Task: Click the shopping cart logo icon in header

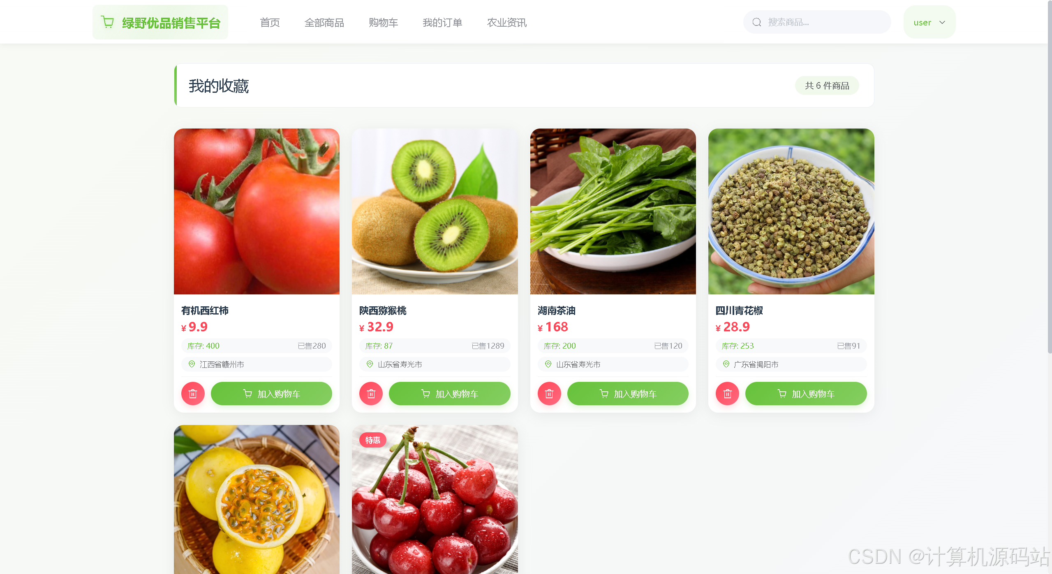Action: (108, 22)
